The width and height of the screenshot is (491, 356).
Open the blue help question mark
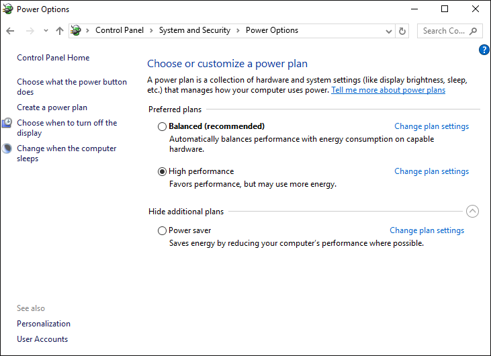484,50
